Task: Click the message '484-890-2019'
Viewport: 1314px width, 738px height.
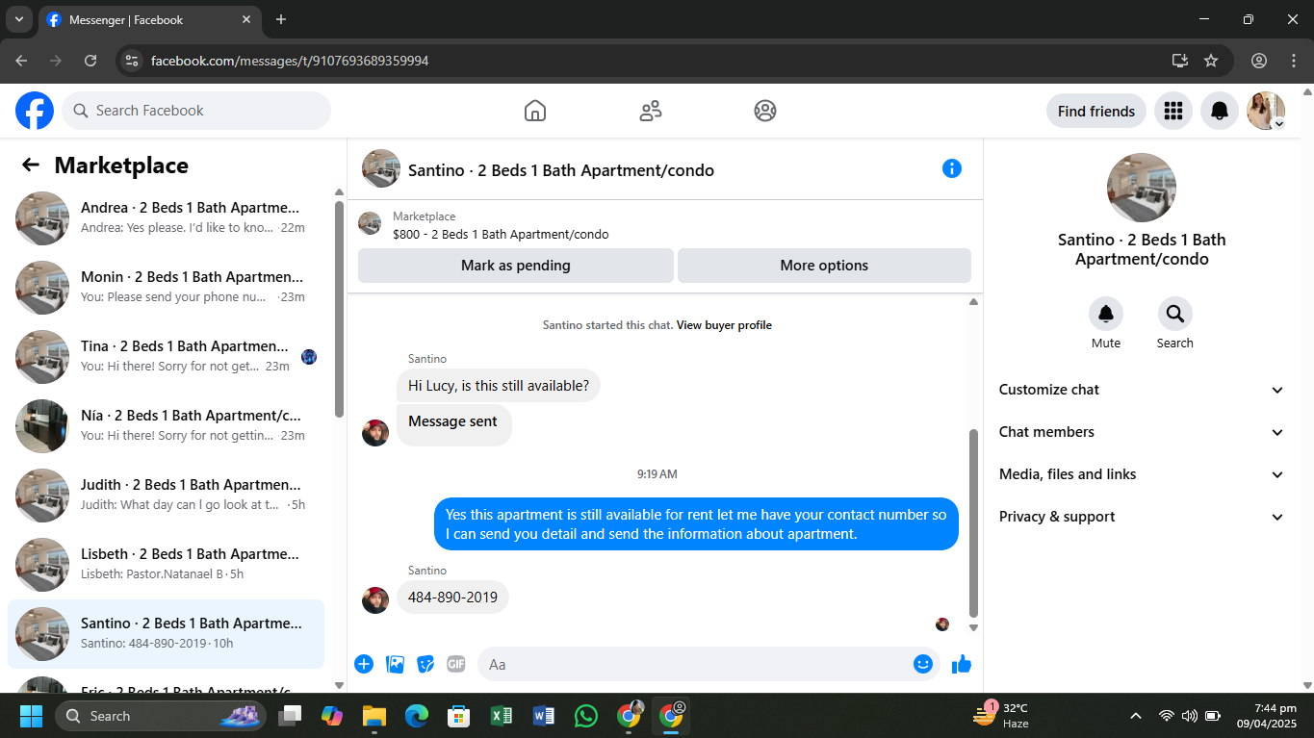Action: click(452, 598)
